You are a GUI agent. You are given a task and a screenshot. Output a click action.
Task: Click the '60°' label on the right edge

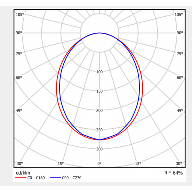(180, 78)
